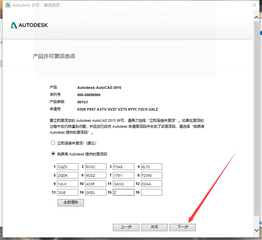Click activation code field 12 containing E2AA
262x240 pixels.
151,184
